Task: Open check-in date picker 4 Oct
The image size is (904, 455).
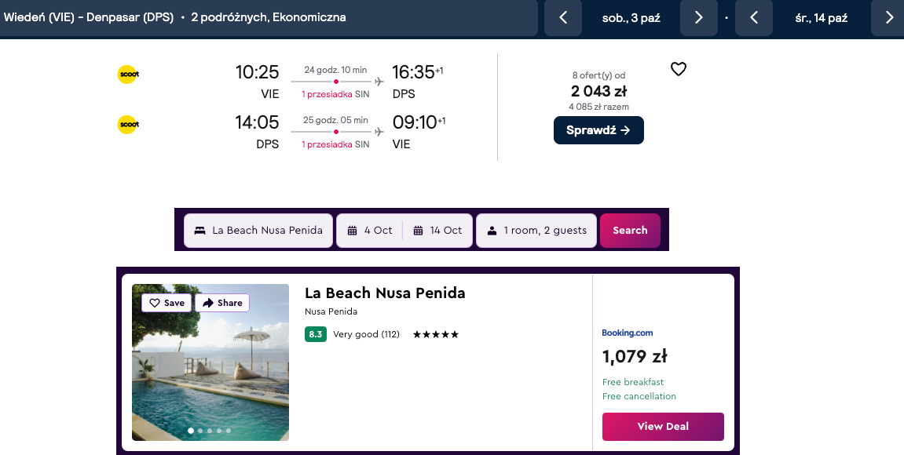Action: [370, 231]
